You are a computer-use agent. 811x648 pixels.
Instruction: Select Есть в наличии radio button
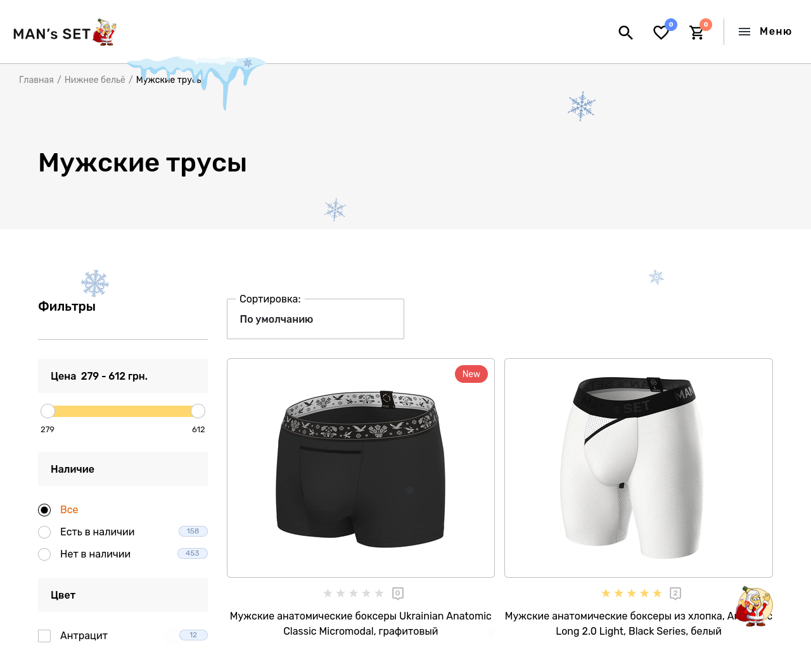point(44,532)
